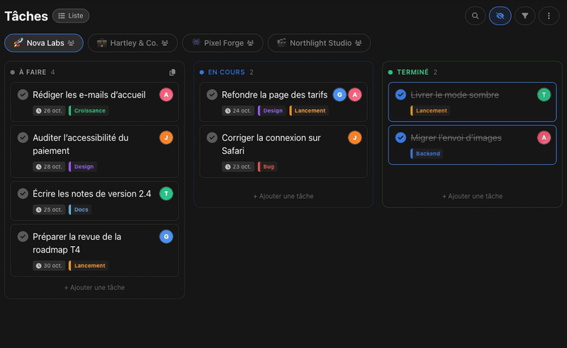This screenshot has height=348, width=567.
Task: Select the Pixel Forge tab
Action: pos(223,43)
